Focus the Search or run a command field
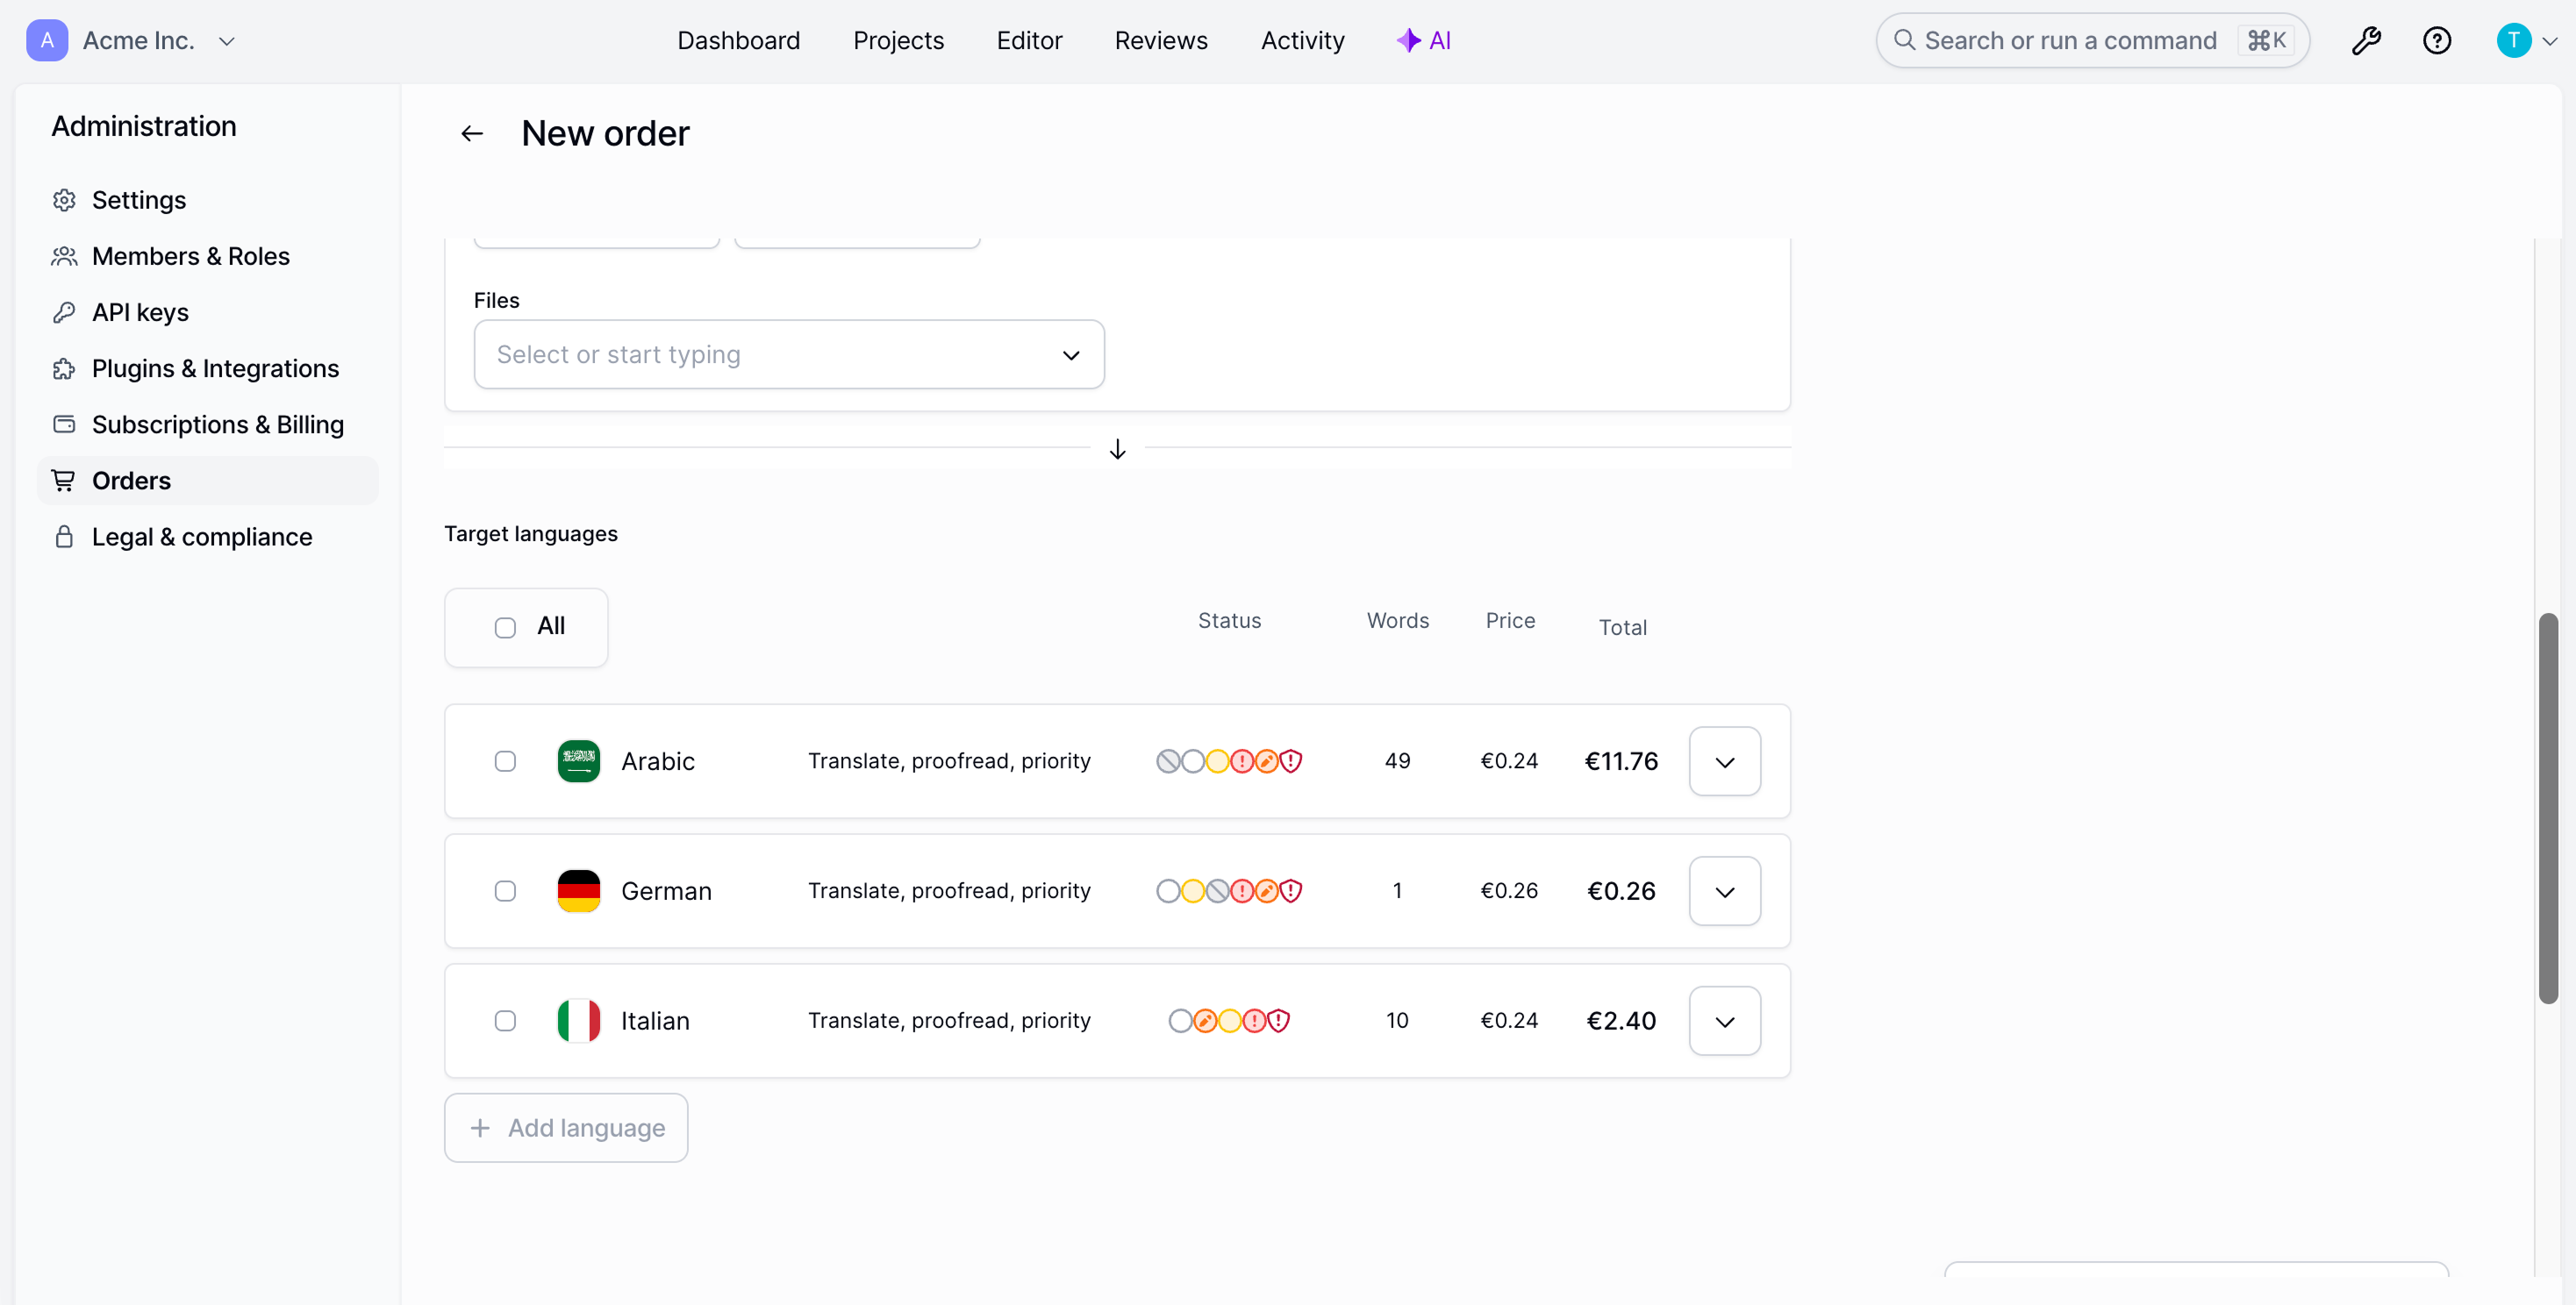Image resolution: width=2576 pixels, height=1305 pixels. pos(2092,41)
